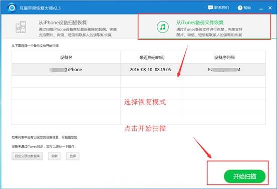Click the 选择 button

click(73, 156)
